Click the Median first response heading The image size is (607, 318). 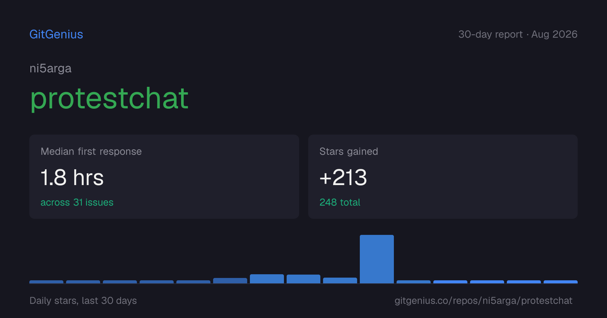click(x=91, y=151)
